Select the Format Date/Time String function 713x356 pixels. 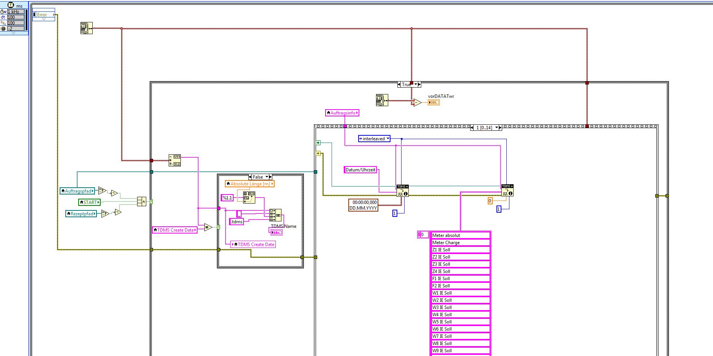[x=175, y=160]
